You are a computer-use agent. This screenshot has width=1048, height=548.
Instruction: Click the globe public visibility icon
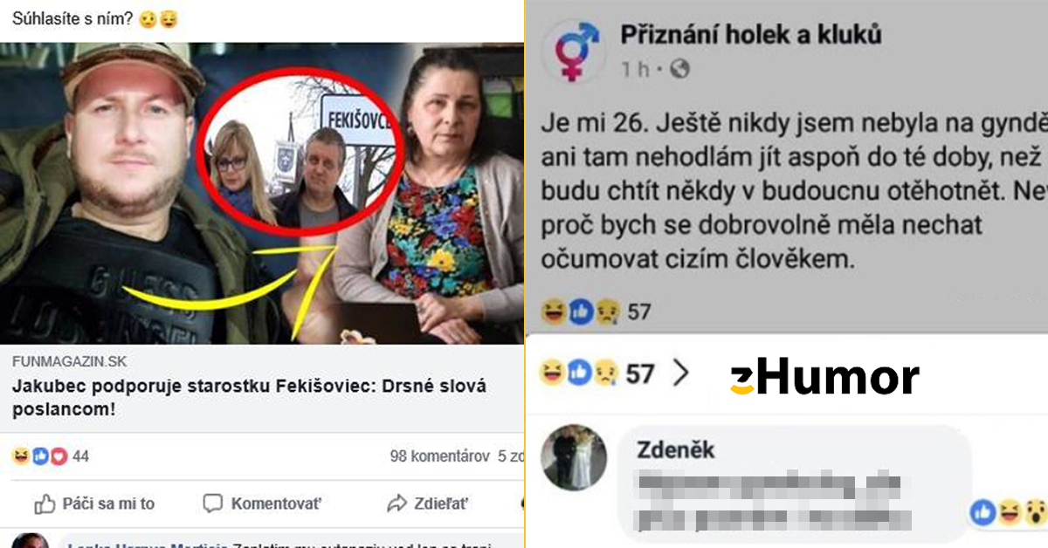pyautogui.click(x=679, y=68)
